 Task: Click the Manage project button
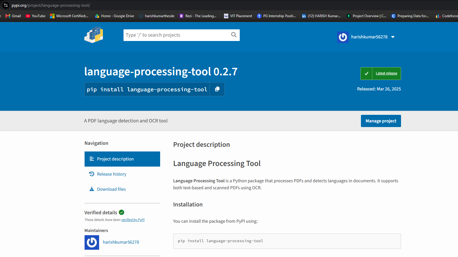click(x=381, y=121)
